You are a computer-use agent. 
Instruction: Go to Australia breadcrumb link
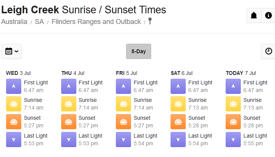coord(14,22)
